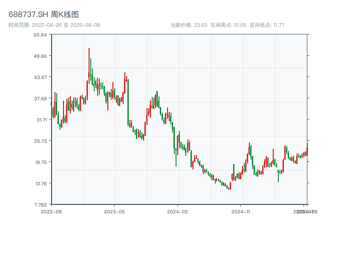The width and height of the screenshot is (341, 255).
Task: Select the time range text 2022-08-26 至 2025-08-08
Action: click(66, 25)
